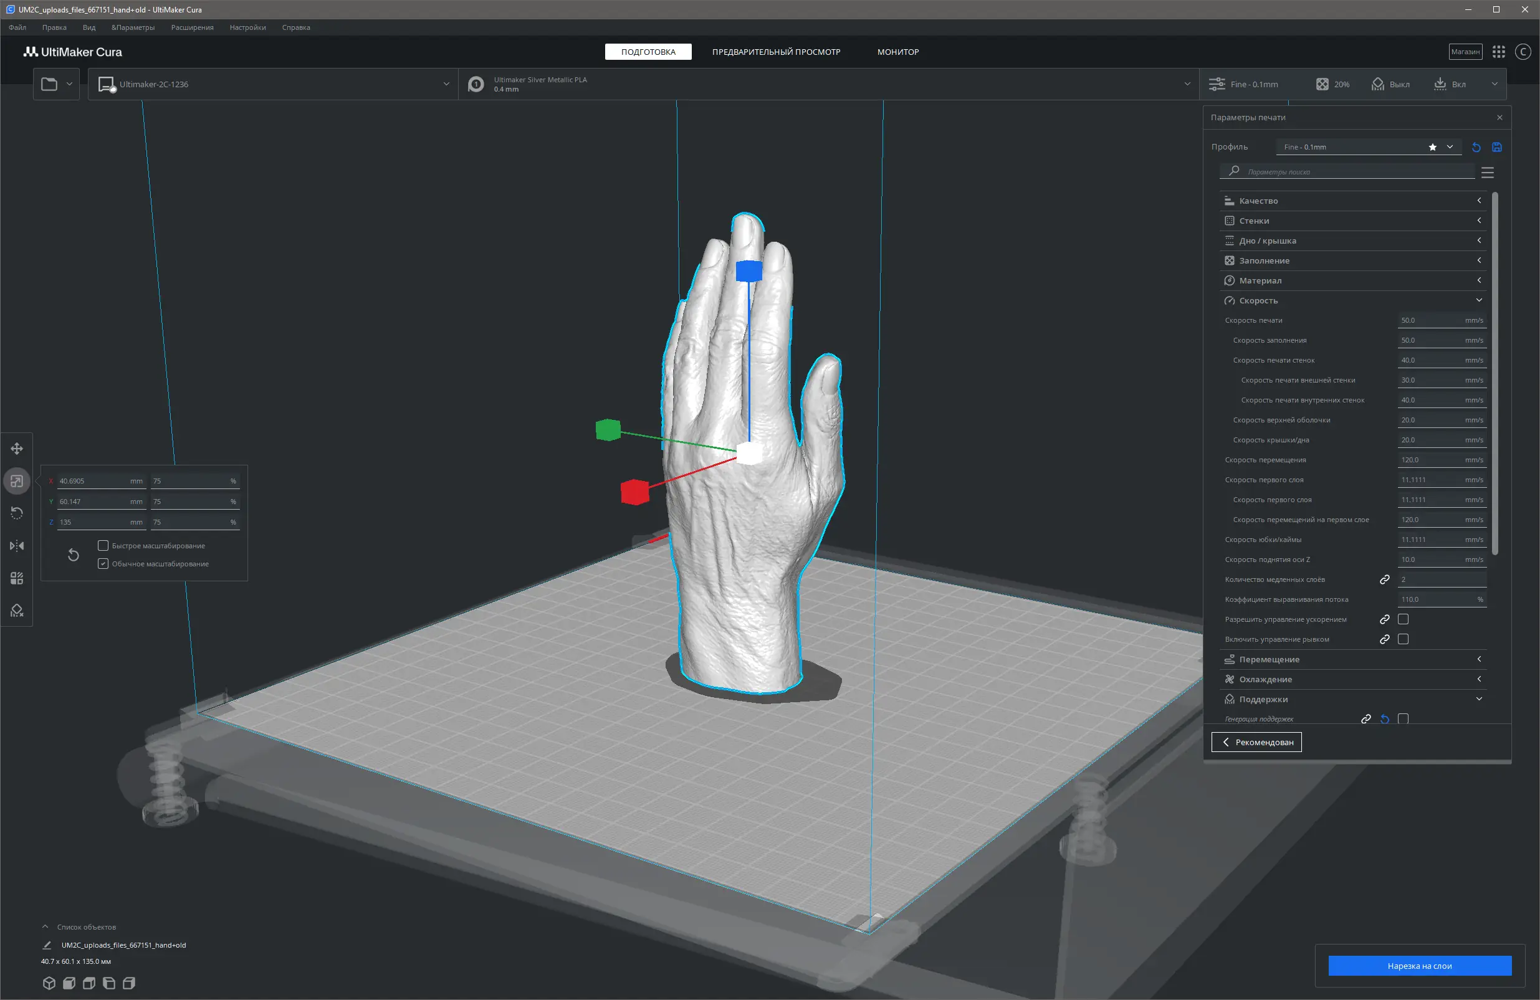Screen dimensions: 1540x1000
Task: Click the settings panel vertical scrollbar
Action: (x=1495, y=373)
